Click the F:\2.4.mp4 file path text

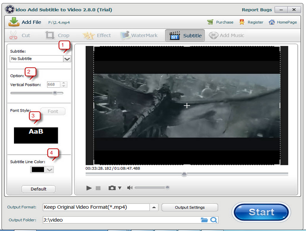pos(59,22)
